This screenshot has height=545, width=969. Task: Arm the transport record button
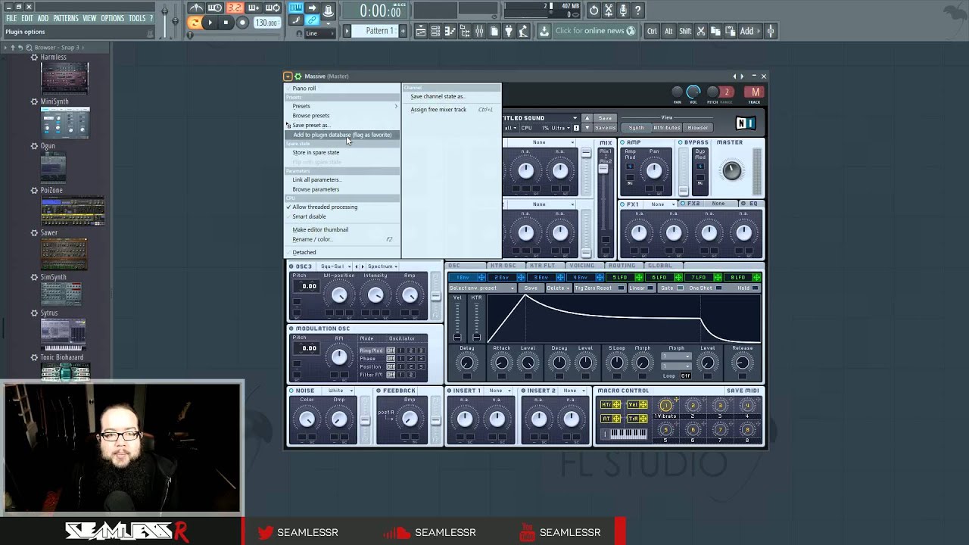click(x=242, y=23)
